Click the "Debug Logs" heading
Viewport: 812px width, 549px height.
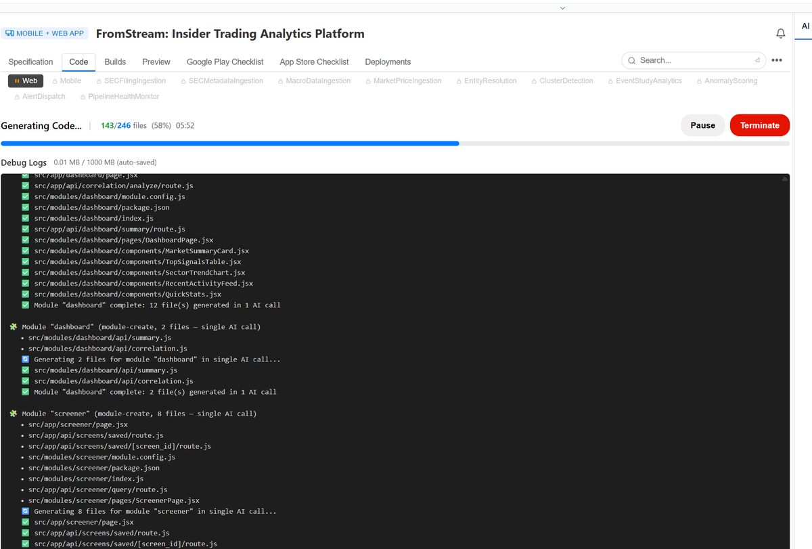(x=24, y=162)
